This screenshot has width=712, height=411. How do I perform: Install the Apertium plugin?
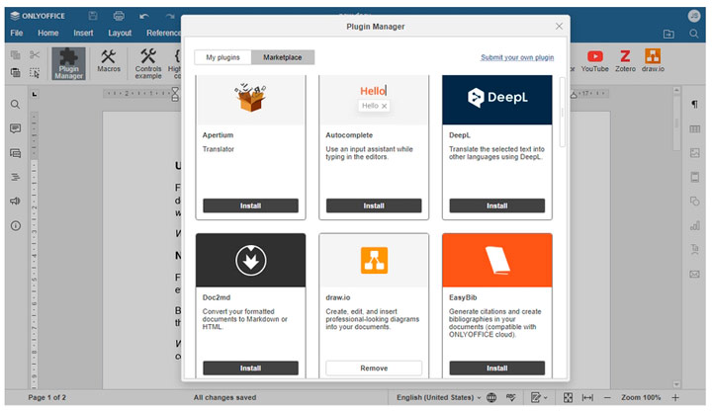coord(250,205)
